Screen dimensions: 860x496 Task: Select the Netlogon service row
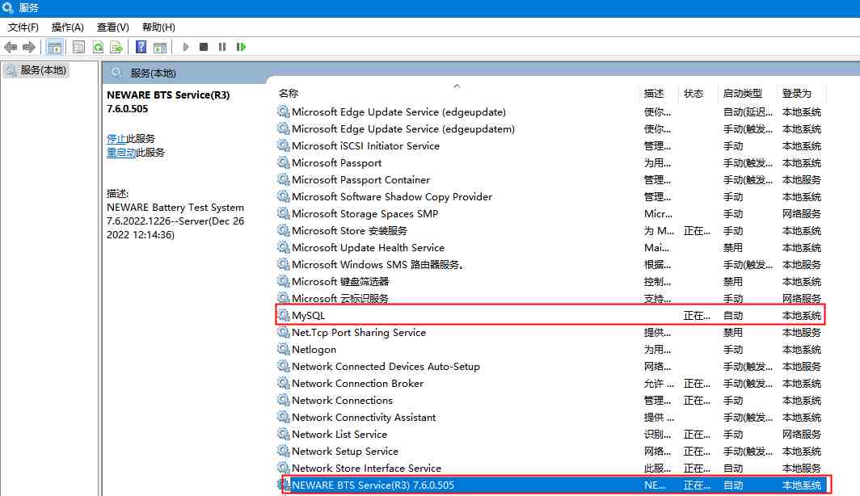click(550, 350)
